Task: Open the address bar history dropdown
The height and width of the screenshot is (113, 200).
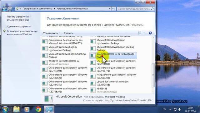Action: click(x=110, y=9)
